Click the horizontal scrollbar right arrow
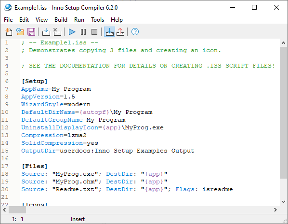 pyautogui.click(x=275, y=210)
